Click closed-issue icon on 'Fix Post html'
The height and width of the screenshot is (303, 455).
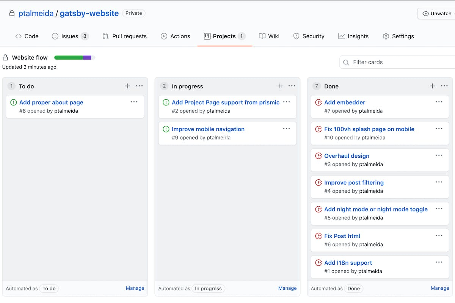point(318,236)
